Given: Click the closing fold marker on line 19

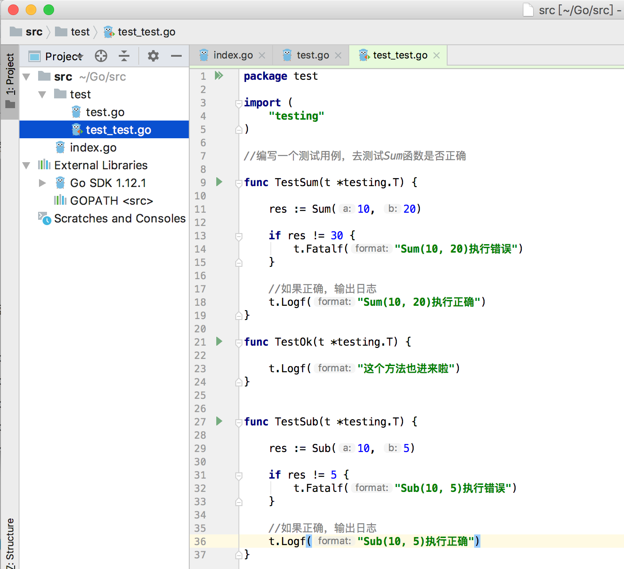Looking at the screenshot, I should pyautogui.click(x=239, y=316).
